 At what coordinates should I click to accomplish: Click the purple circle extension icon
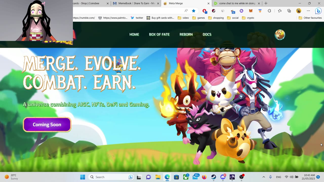point(241,11)
